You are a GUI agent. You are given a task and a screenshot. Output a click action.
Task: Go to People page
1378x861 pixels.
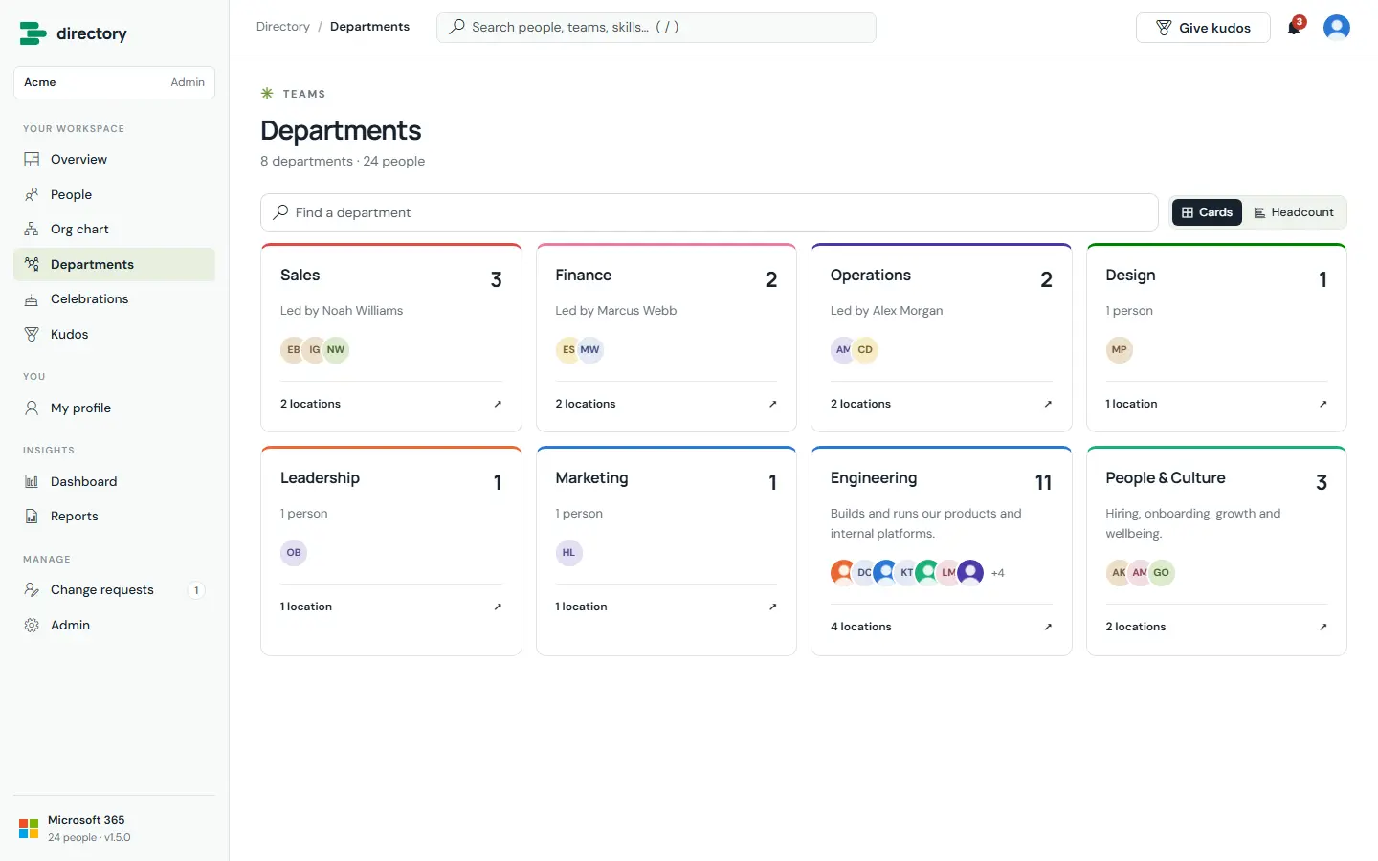(114, 194)
